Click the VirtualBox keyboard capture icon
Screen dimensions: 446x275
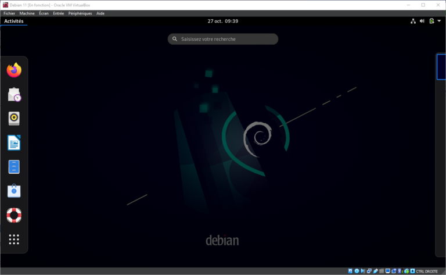[x=412, y=271]
